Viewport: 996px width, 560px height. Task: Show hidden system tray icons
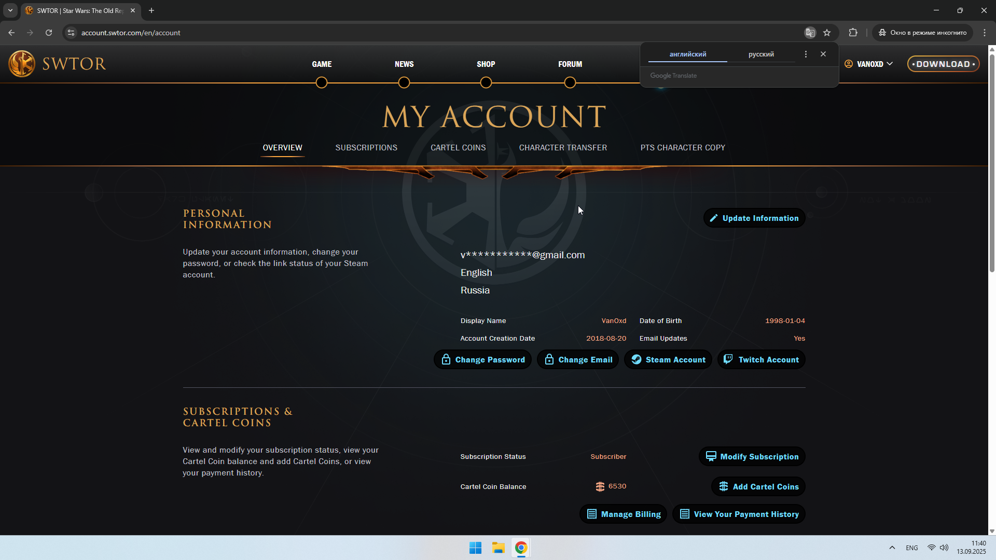tap(892, 548)
